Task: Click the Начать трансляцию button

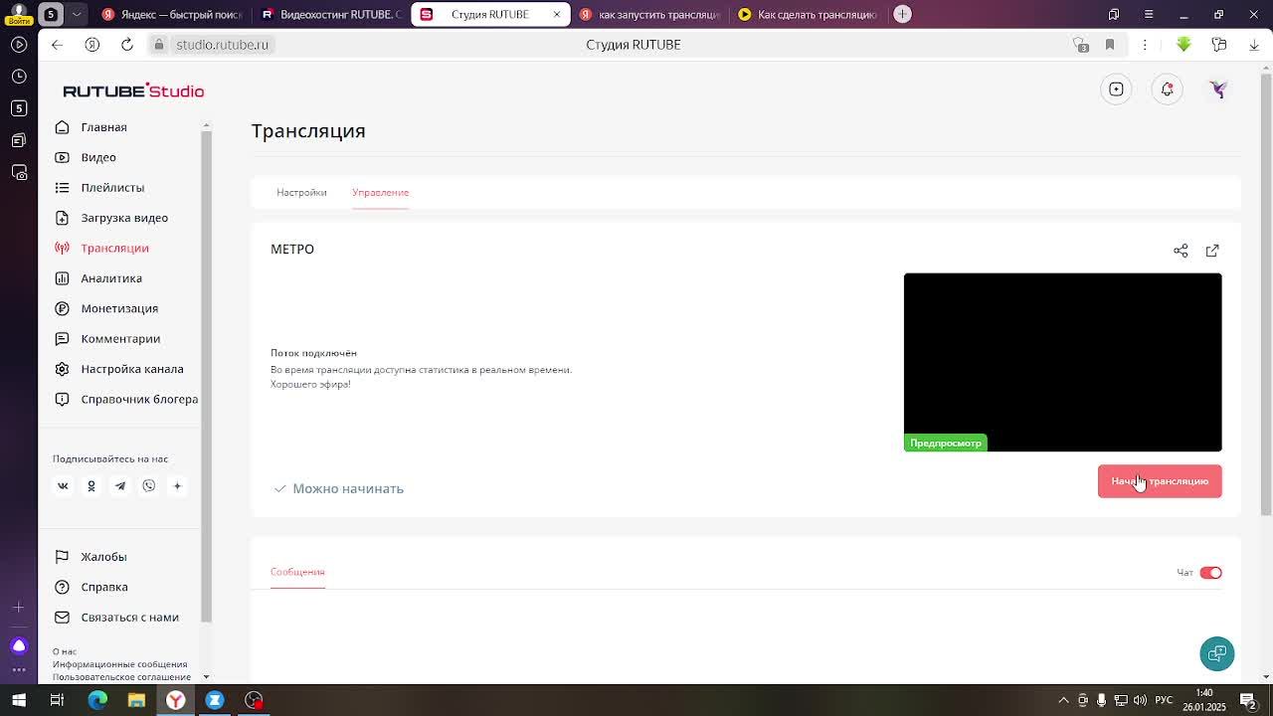Action: (1160, 481)
